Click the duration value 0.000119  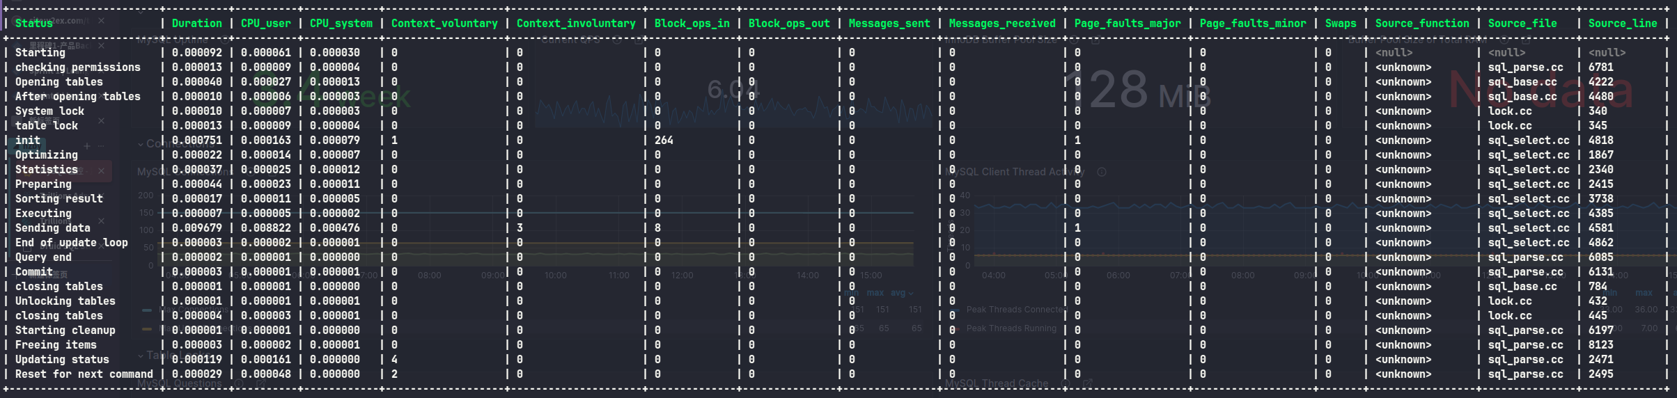pos(196,359)
